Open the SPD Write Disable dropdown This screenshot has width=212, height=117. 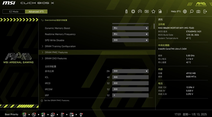pos(130,40)
